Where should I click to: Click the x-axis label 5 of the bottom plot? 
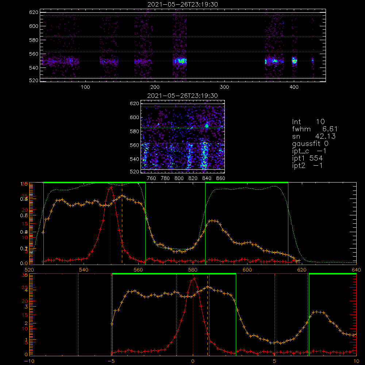tap(274, 361)
